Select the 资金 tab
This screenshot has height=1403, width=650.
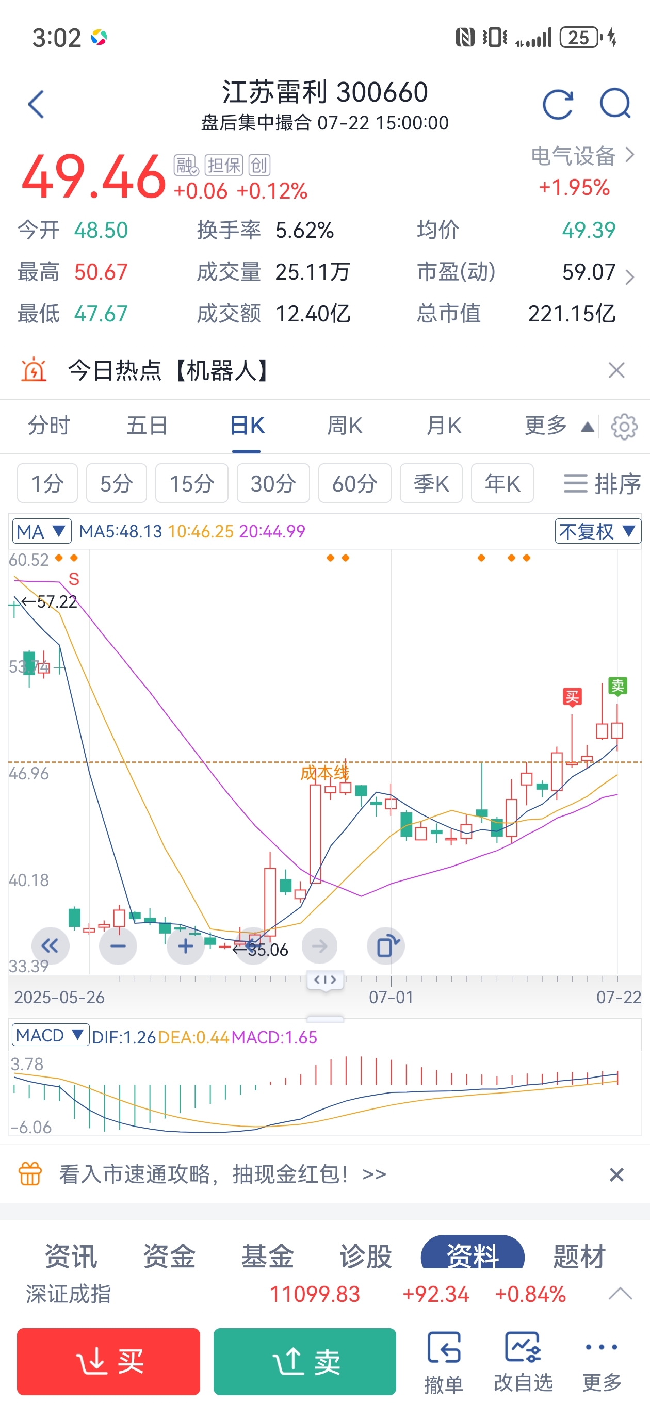(x=169, y=1256)
